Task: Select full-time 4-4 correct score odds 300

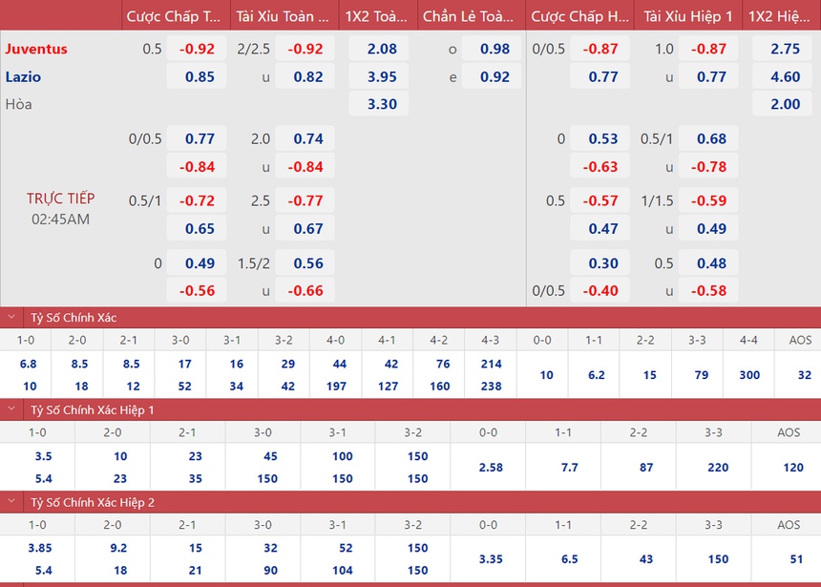Action: click(x=749, y=375)
